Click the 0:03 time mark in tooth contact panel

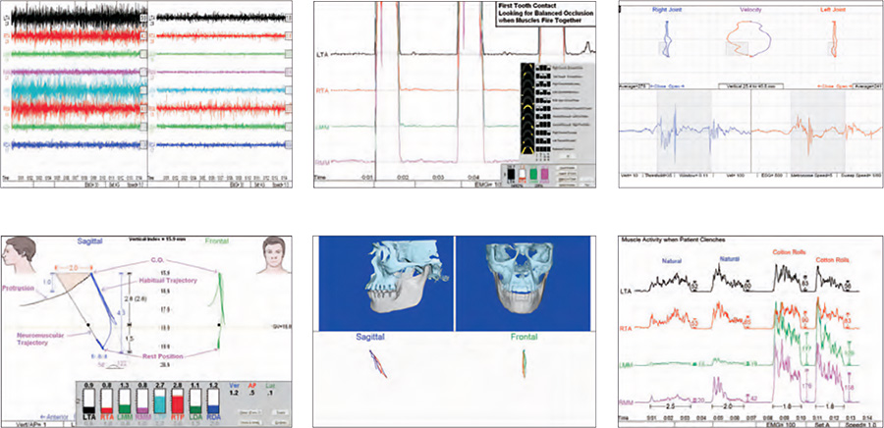tap(437, 177)
